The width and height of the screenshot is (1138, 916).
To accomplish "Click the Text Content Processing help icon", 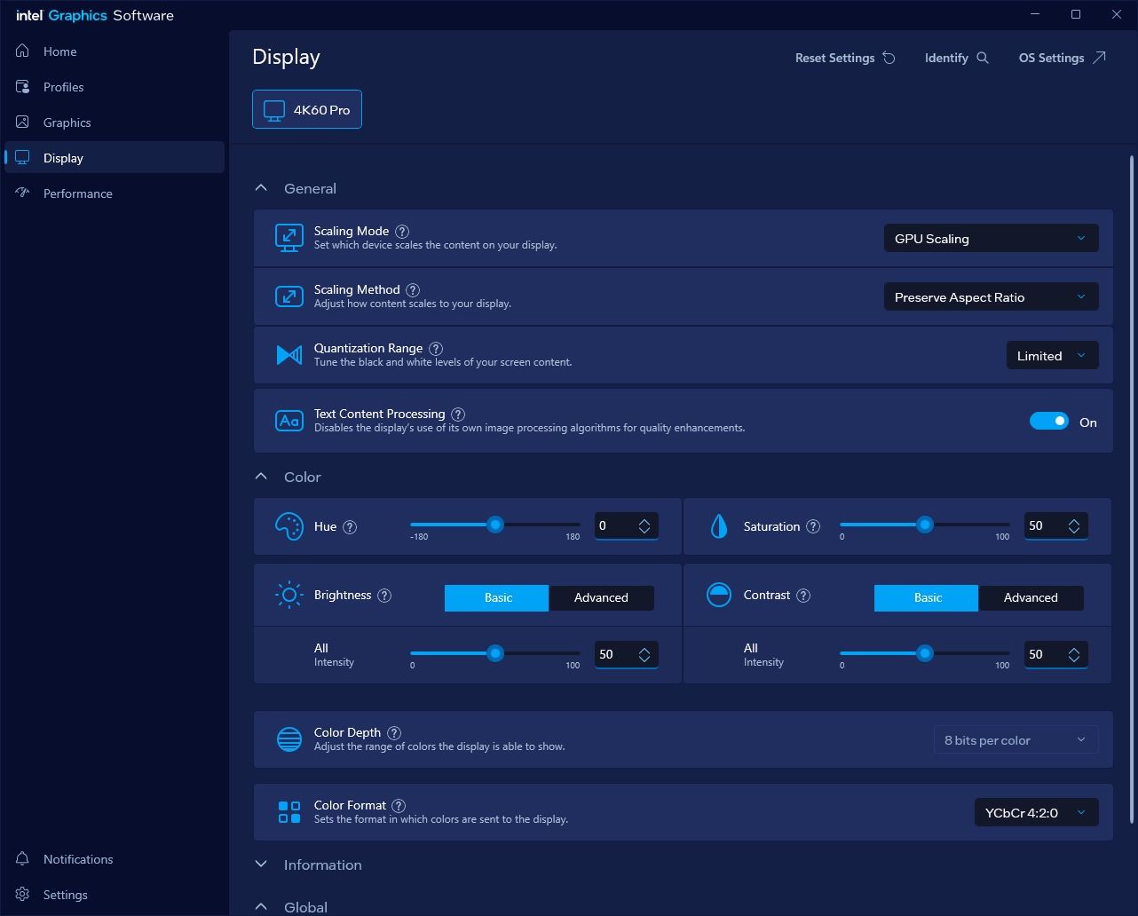I will 458,415.
